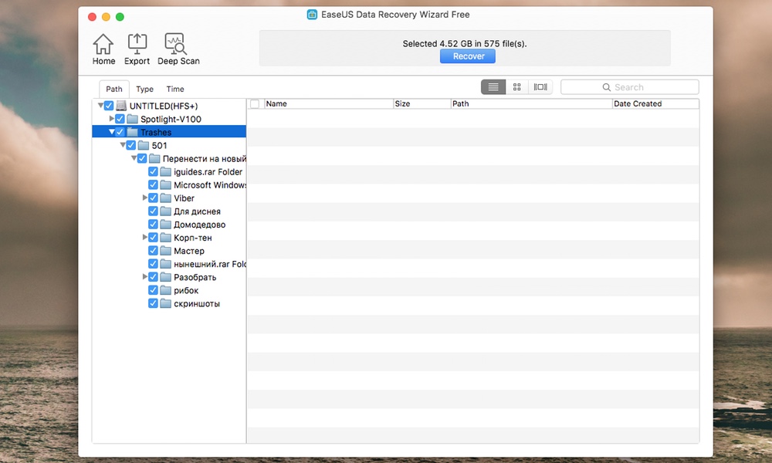The image size is (772, 463).
Task: Switch to the Time tab
Action: pos(175,89)
